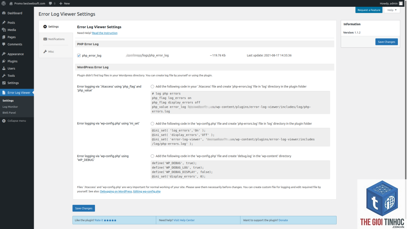
Task: Click the Request a Feature button
Action: click(x=368, y=10)
